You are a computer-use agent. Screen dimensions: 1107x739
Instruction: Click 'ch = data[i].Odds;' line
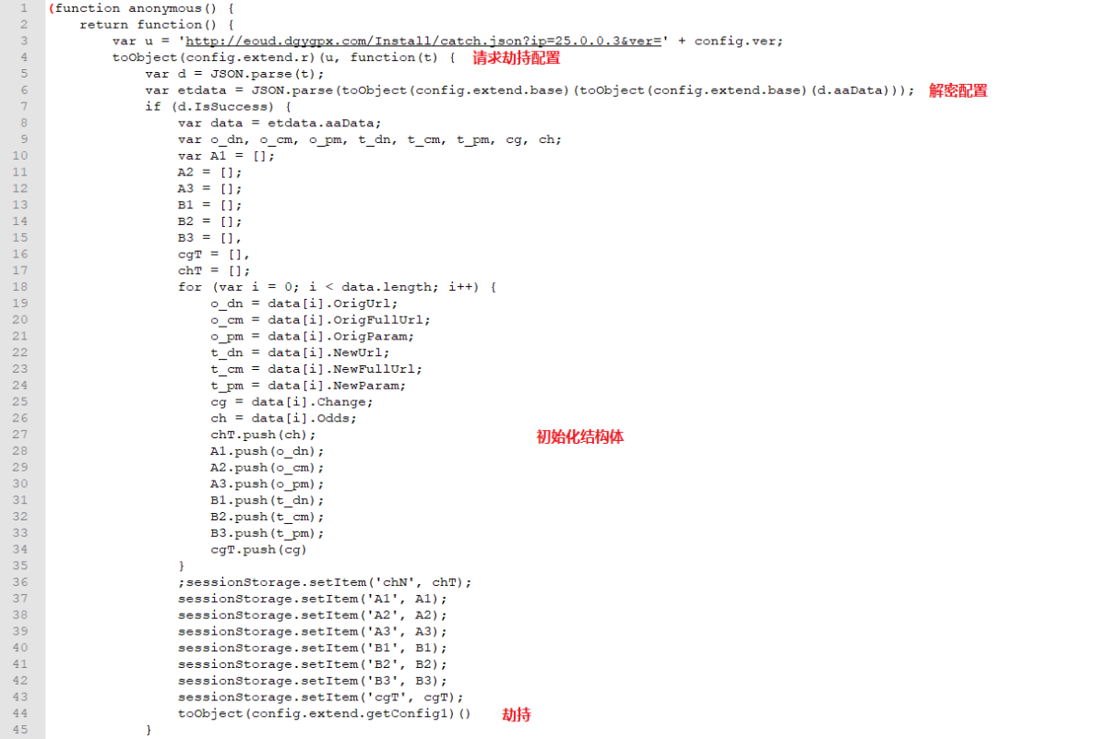pyautogui.click(x=284, y=418)
